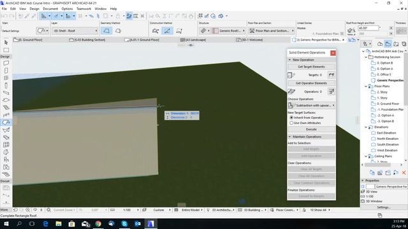Click the operator elements picker icon beside Operators: 0
The width and height of the screenshot is (408, 229).
331,92
